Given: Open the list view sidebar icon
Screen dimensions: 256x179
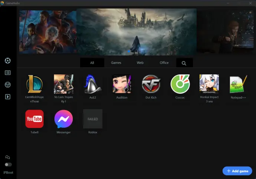Looking at the screenshot, I should pyautogui.click(x=8, y=73).
